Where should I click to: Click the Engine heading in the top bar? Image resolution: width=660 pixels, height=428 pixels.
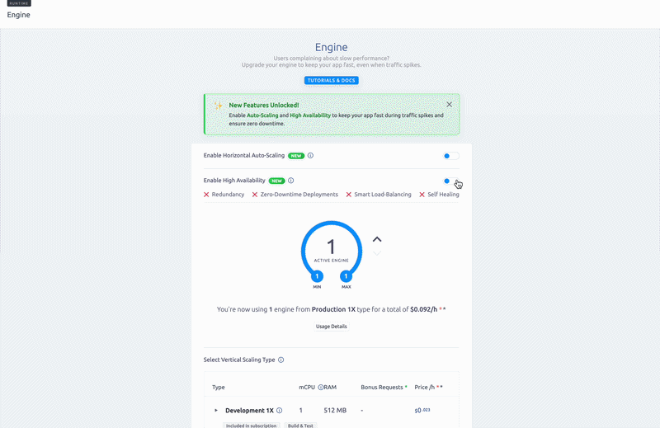click(x=18, y=15)
